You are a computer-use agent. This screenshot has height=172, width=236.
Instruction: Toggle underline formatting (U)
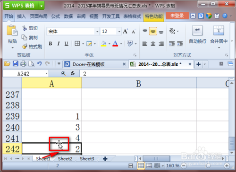(x=67, y=43)
